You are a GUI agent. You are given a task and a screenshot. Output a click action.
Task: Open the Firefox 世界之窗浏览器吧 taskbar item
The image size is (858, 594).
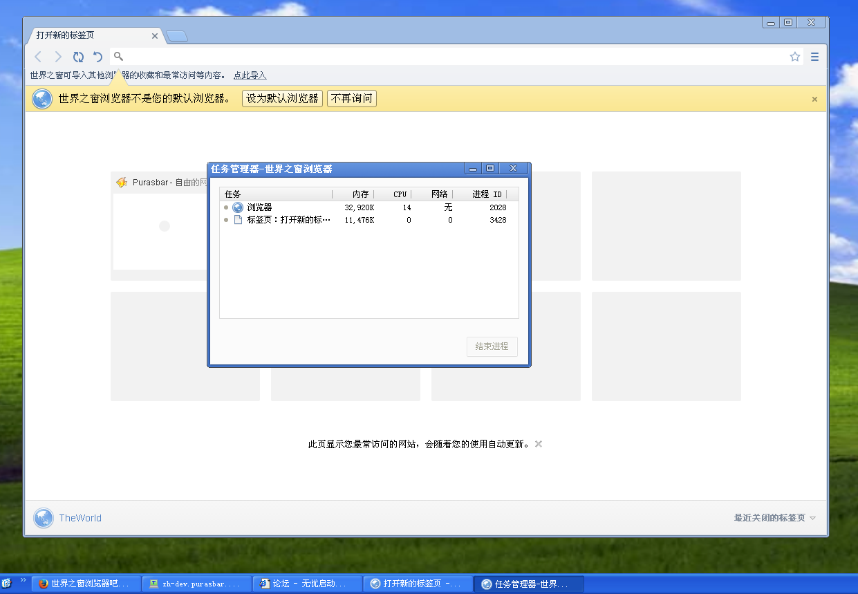click(x=86, y=584)
